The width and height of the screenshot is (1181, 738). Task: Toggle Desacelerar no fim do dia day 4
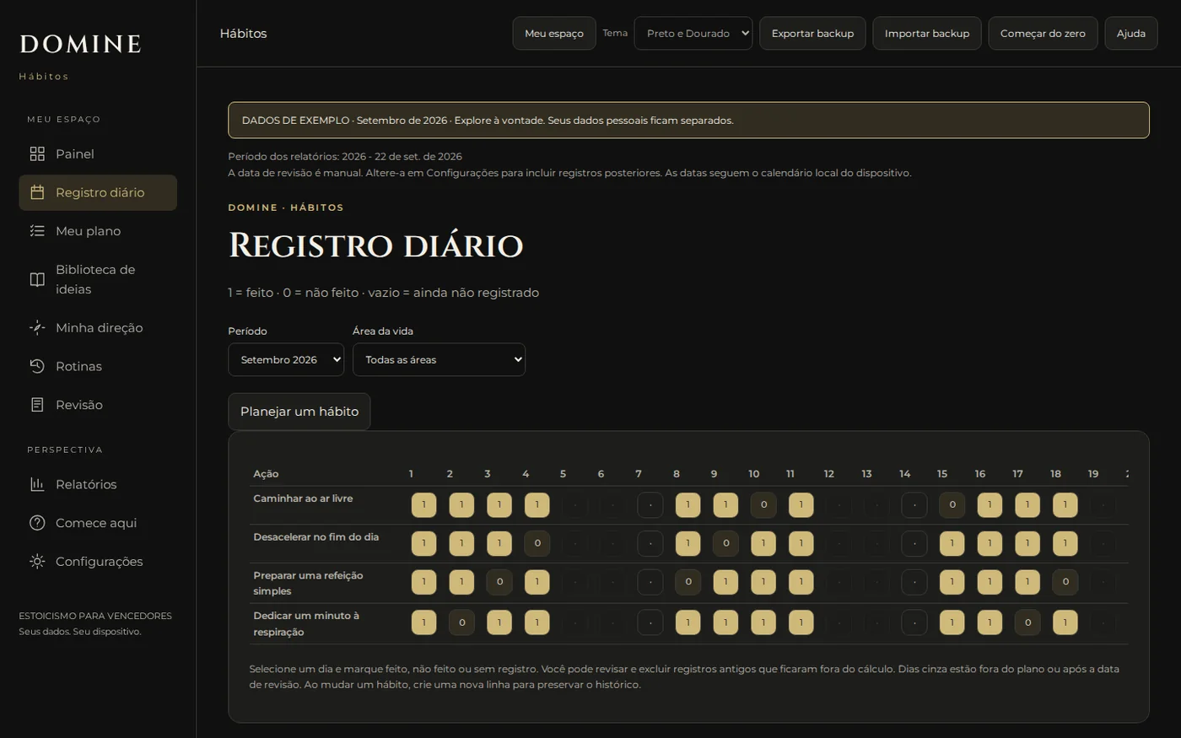click(537, 543)
